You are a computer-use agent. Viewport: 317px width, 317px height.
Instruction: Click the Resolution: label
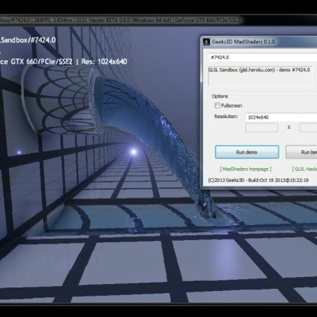(226, 117)
